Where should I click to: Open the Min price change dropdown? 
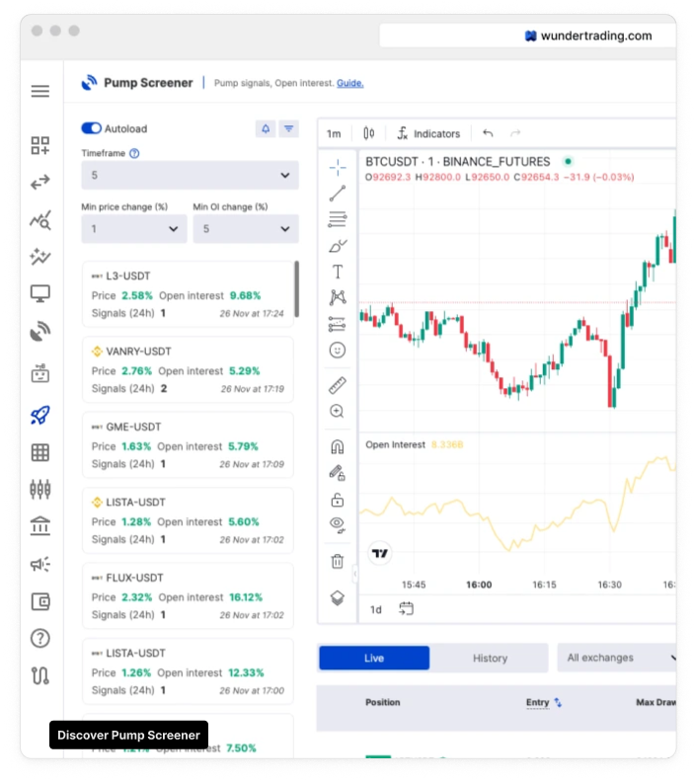[134, 229]
